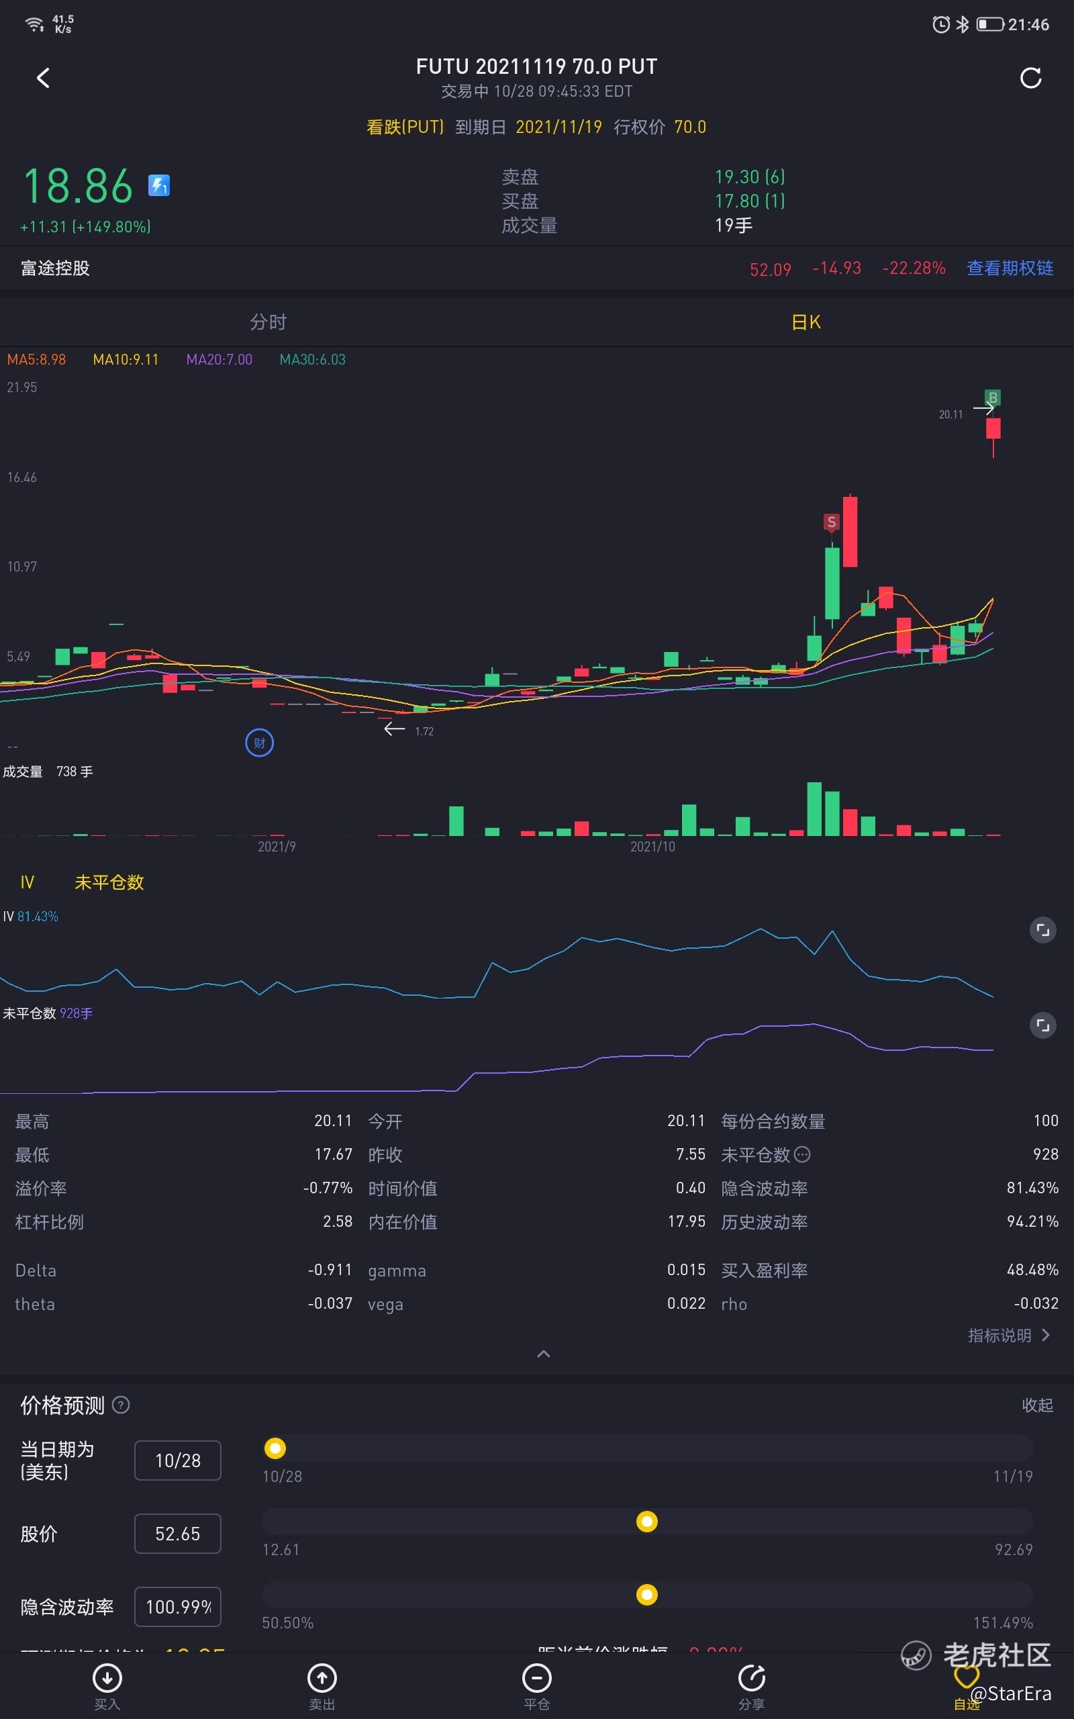Expand the IV chart to fullscreen
Viewport: 1074px width, 1719px height.
pos(1042,930)
